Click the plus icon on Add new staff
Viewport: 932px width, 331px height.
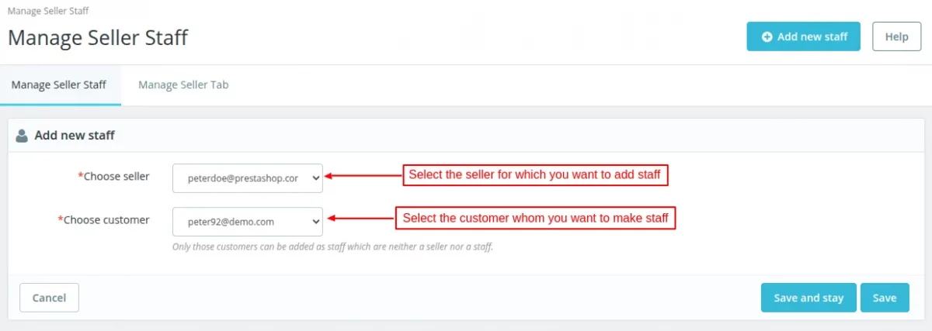point(767,36)
